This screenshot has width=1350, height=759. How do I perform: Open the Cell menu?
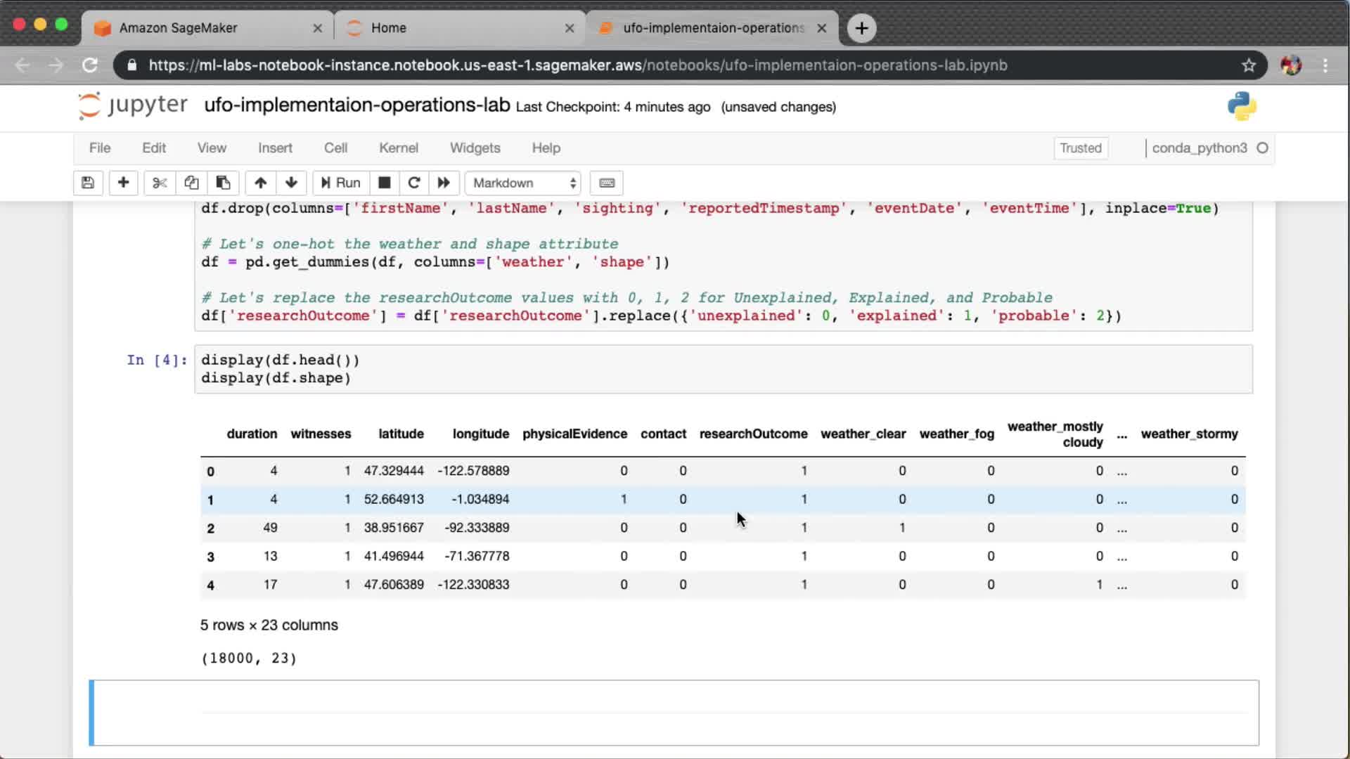pyautogui.click(x=335, y=148)
